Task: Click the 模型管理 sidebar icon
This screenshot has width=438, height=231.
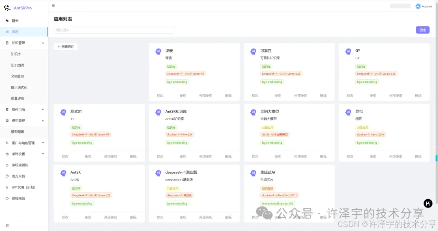Action: point(7,121)
